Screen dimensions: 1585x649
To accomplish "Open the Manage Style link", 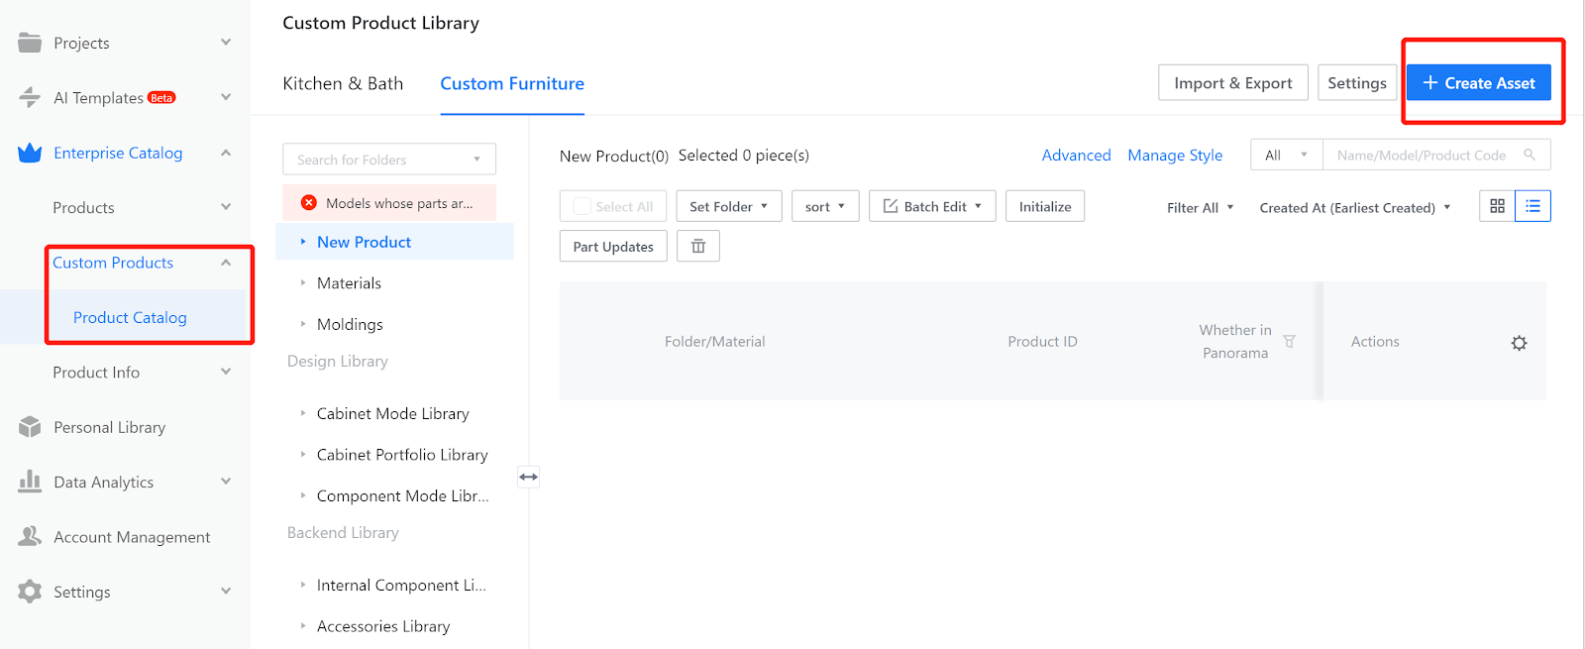I will (x=1174, y=156).
